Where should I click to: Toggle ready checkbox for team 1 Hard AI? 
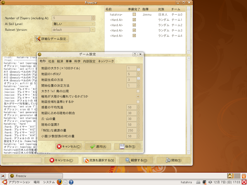click(134, 20)
